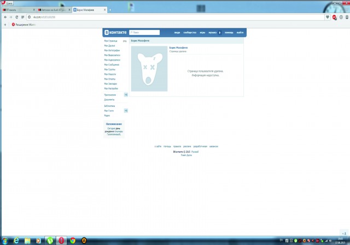
Task: Click the bookmark heart icon in the address bar
Action: [x=328, y=17]
